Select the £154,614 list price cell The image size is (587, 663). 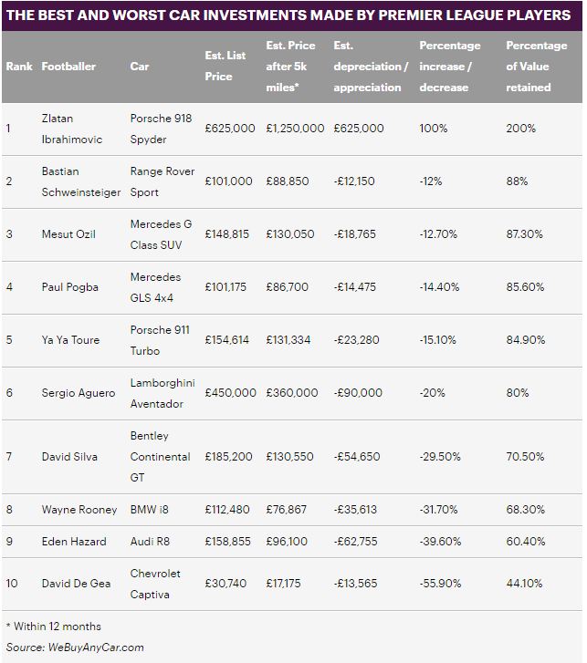coord(229,340)
